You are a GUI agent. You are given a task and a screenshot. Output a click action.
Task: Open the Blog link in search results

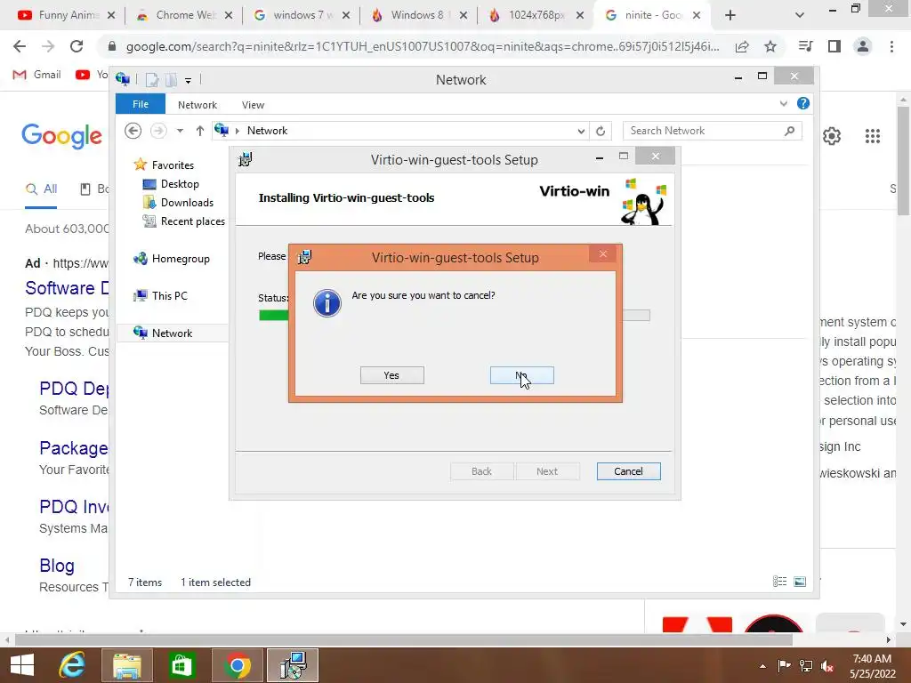(x=57, y=565)
